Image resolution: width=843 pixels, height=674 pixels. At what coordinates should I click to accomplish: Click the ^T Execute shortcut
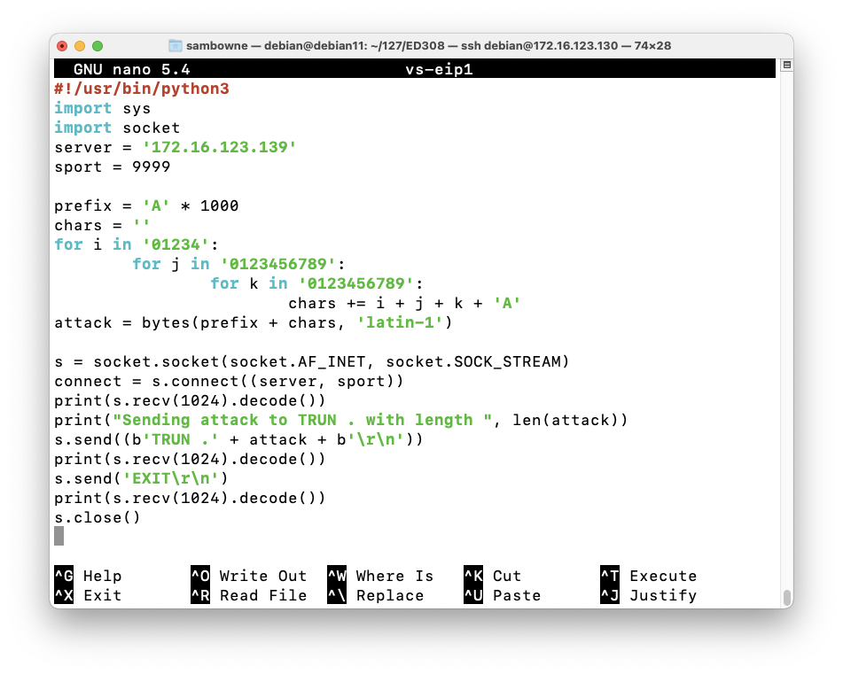tap(648, 576)
